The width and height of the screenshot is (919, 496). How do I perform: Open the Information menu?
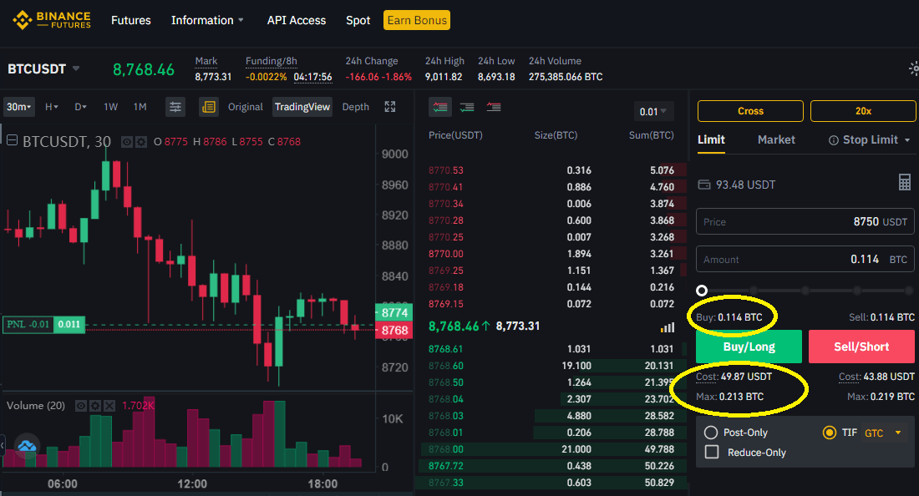point(207,21)
